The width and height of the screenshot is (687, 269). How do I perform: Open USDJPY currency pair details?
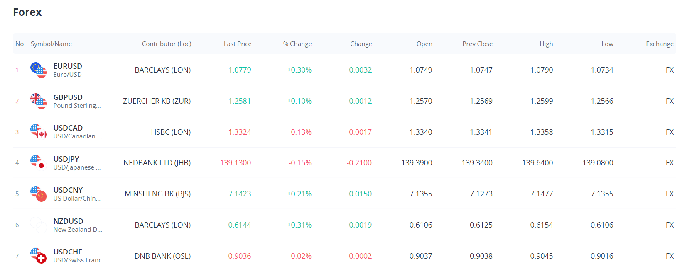pyautogui.click(x=66, y=159)
